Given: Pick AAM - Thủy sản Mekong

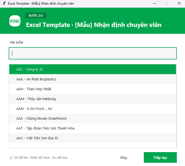Looking at the screenshot, I should [92, 99].
